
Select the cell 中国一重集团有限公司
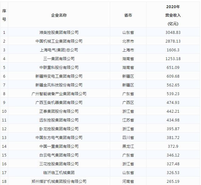pyautogui.click(x=59, y=146)
